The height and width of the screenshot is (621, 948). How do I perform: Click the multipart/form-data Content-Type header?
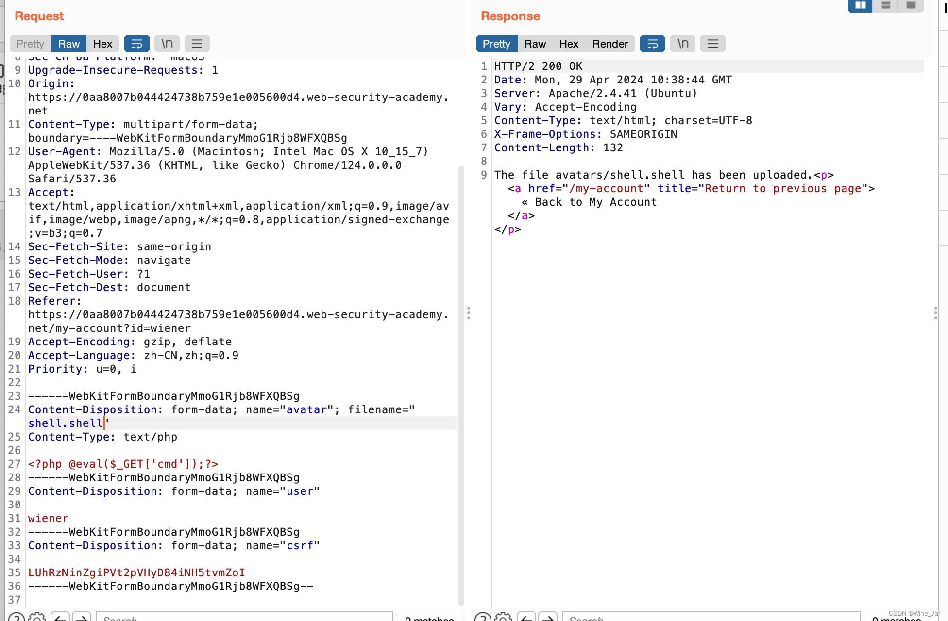point(187,131)
